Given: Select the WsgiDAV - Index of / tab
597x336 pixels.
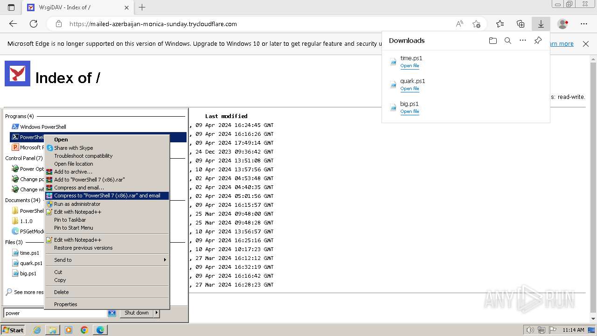Looking at the screenshot, I should [x=78, y=7].
